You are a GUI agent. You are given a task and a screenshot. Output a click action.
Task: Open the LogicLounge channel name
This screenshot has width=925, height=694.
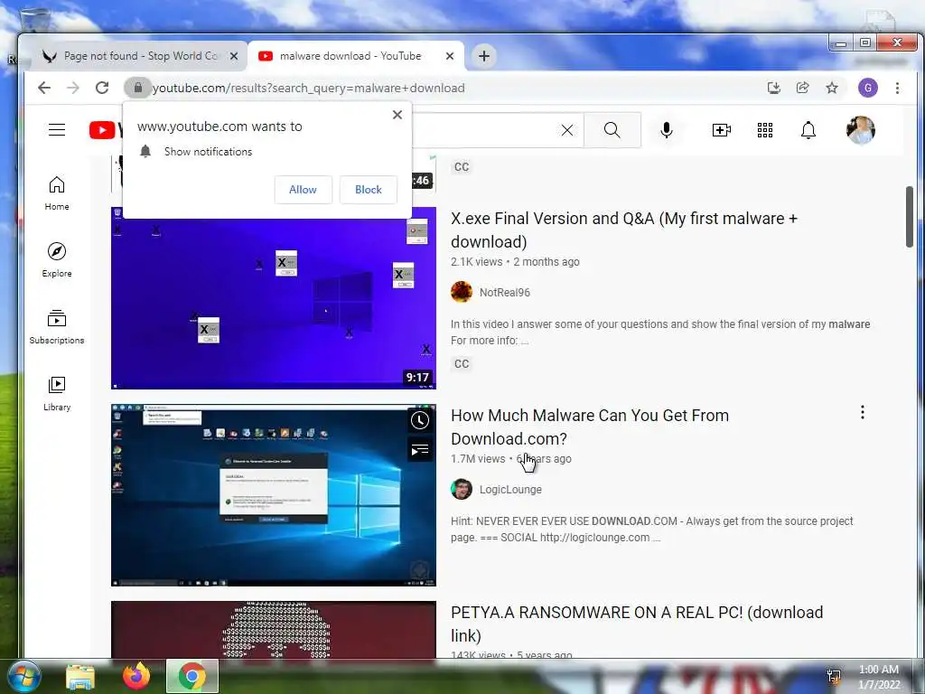click(x=510, y=489)
